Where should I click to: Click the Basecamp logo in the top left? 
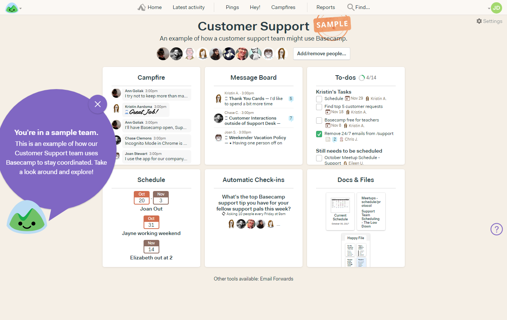point(12,8)
